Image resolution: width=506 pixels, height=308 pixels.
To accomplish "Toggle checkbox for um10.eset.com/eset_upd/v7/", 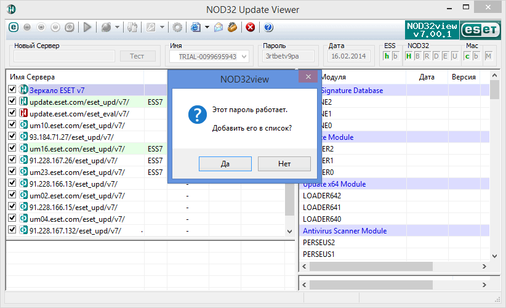I will point(12,125).
